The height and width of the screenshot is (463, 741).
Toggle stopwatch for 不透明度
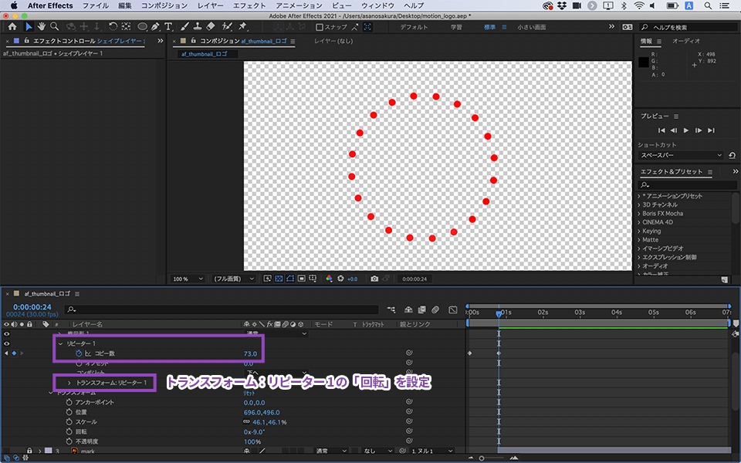coord(69,441)
